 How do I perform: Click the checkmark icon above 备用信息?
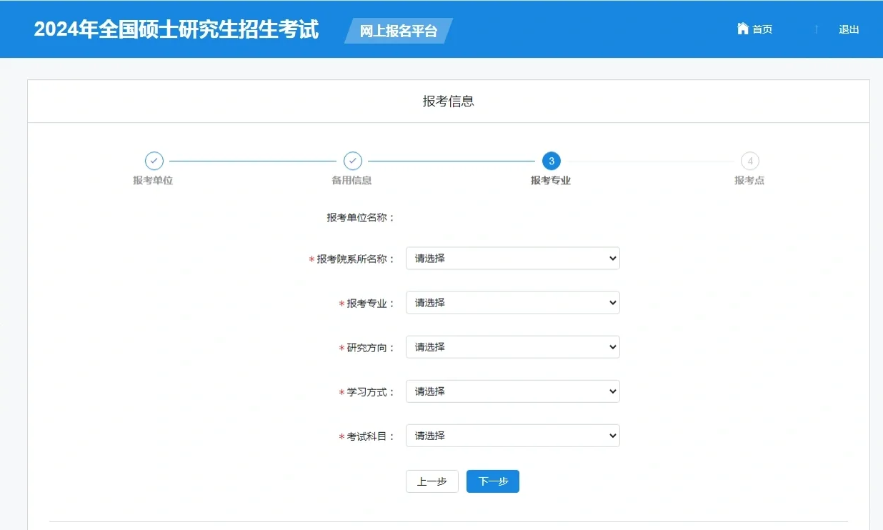pyautogui.click(x=352, y=161)
